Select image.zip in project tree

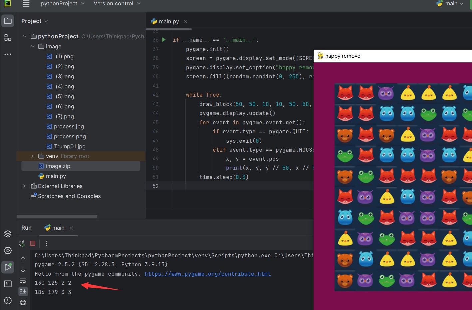81,166
